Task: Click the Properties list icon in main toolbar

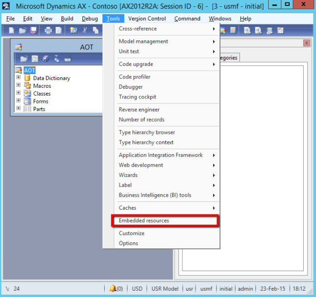Action: tap(233, 30)
